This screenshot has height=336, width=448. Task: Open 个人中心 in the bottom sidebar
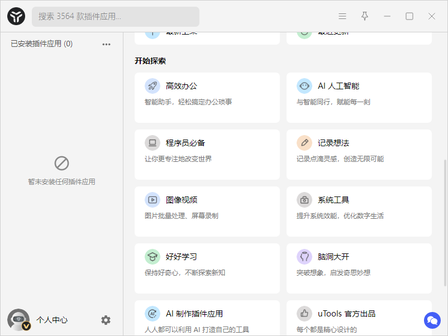(52, 320)
